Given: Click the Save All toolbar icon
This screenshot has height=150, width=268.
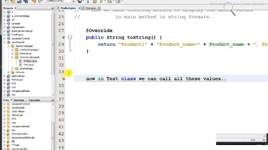Looking at the screenshot, I should click(x=26, y=1).
